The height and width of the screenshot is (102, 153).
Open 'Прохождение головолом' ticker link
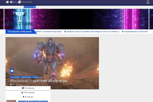click(x=136, y=32)
